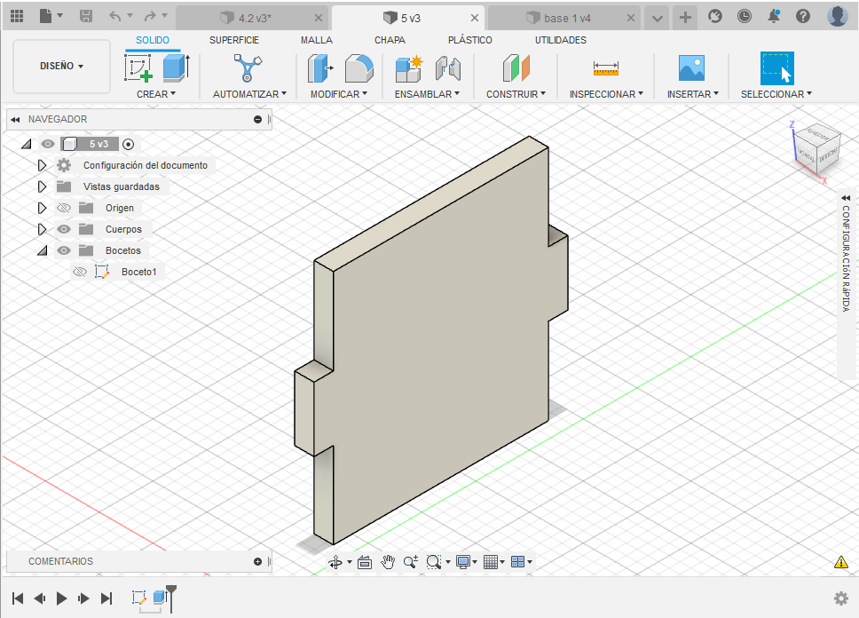This screenshot has width=859, height=618.
Task: Open the job status clock icon
Action: pos(744,17)
